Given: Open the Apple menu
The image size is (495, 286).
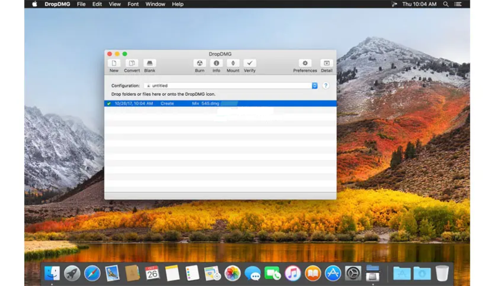Looking at the screenshot, I should [35, 4].
